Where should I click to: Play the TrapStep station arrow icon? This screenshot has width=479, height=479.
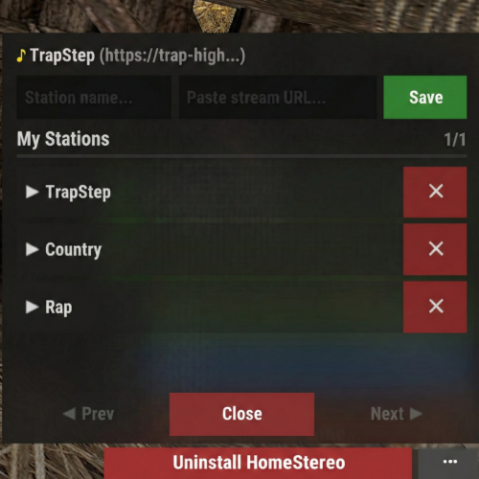(32, 192)
